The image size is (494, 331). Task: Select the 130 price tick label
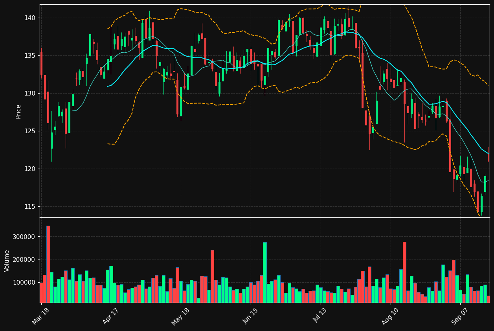[29, 94]
